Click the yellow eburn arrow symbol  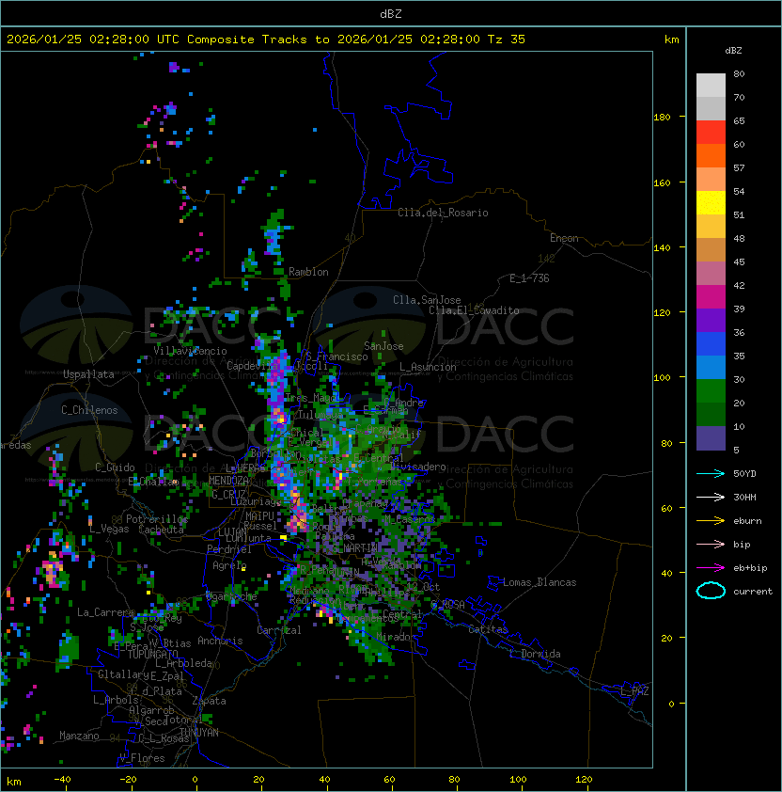pyautogui.click(x=711, y=521)
